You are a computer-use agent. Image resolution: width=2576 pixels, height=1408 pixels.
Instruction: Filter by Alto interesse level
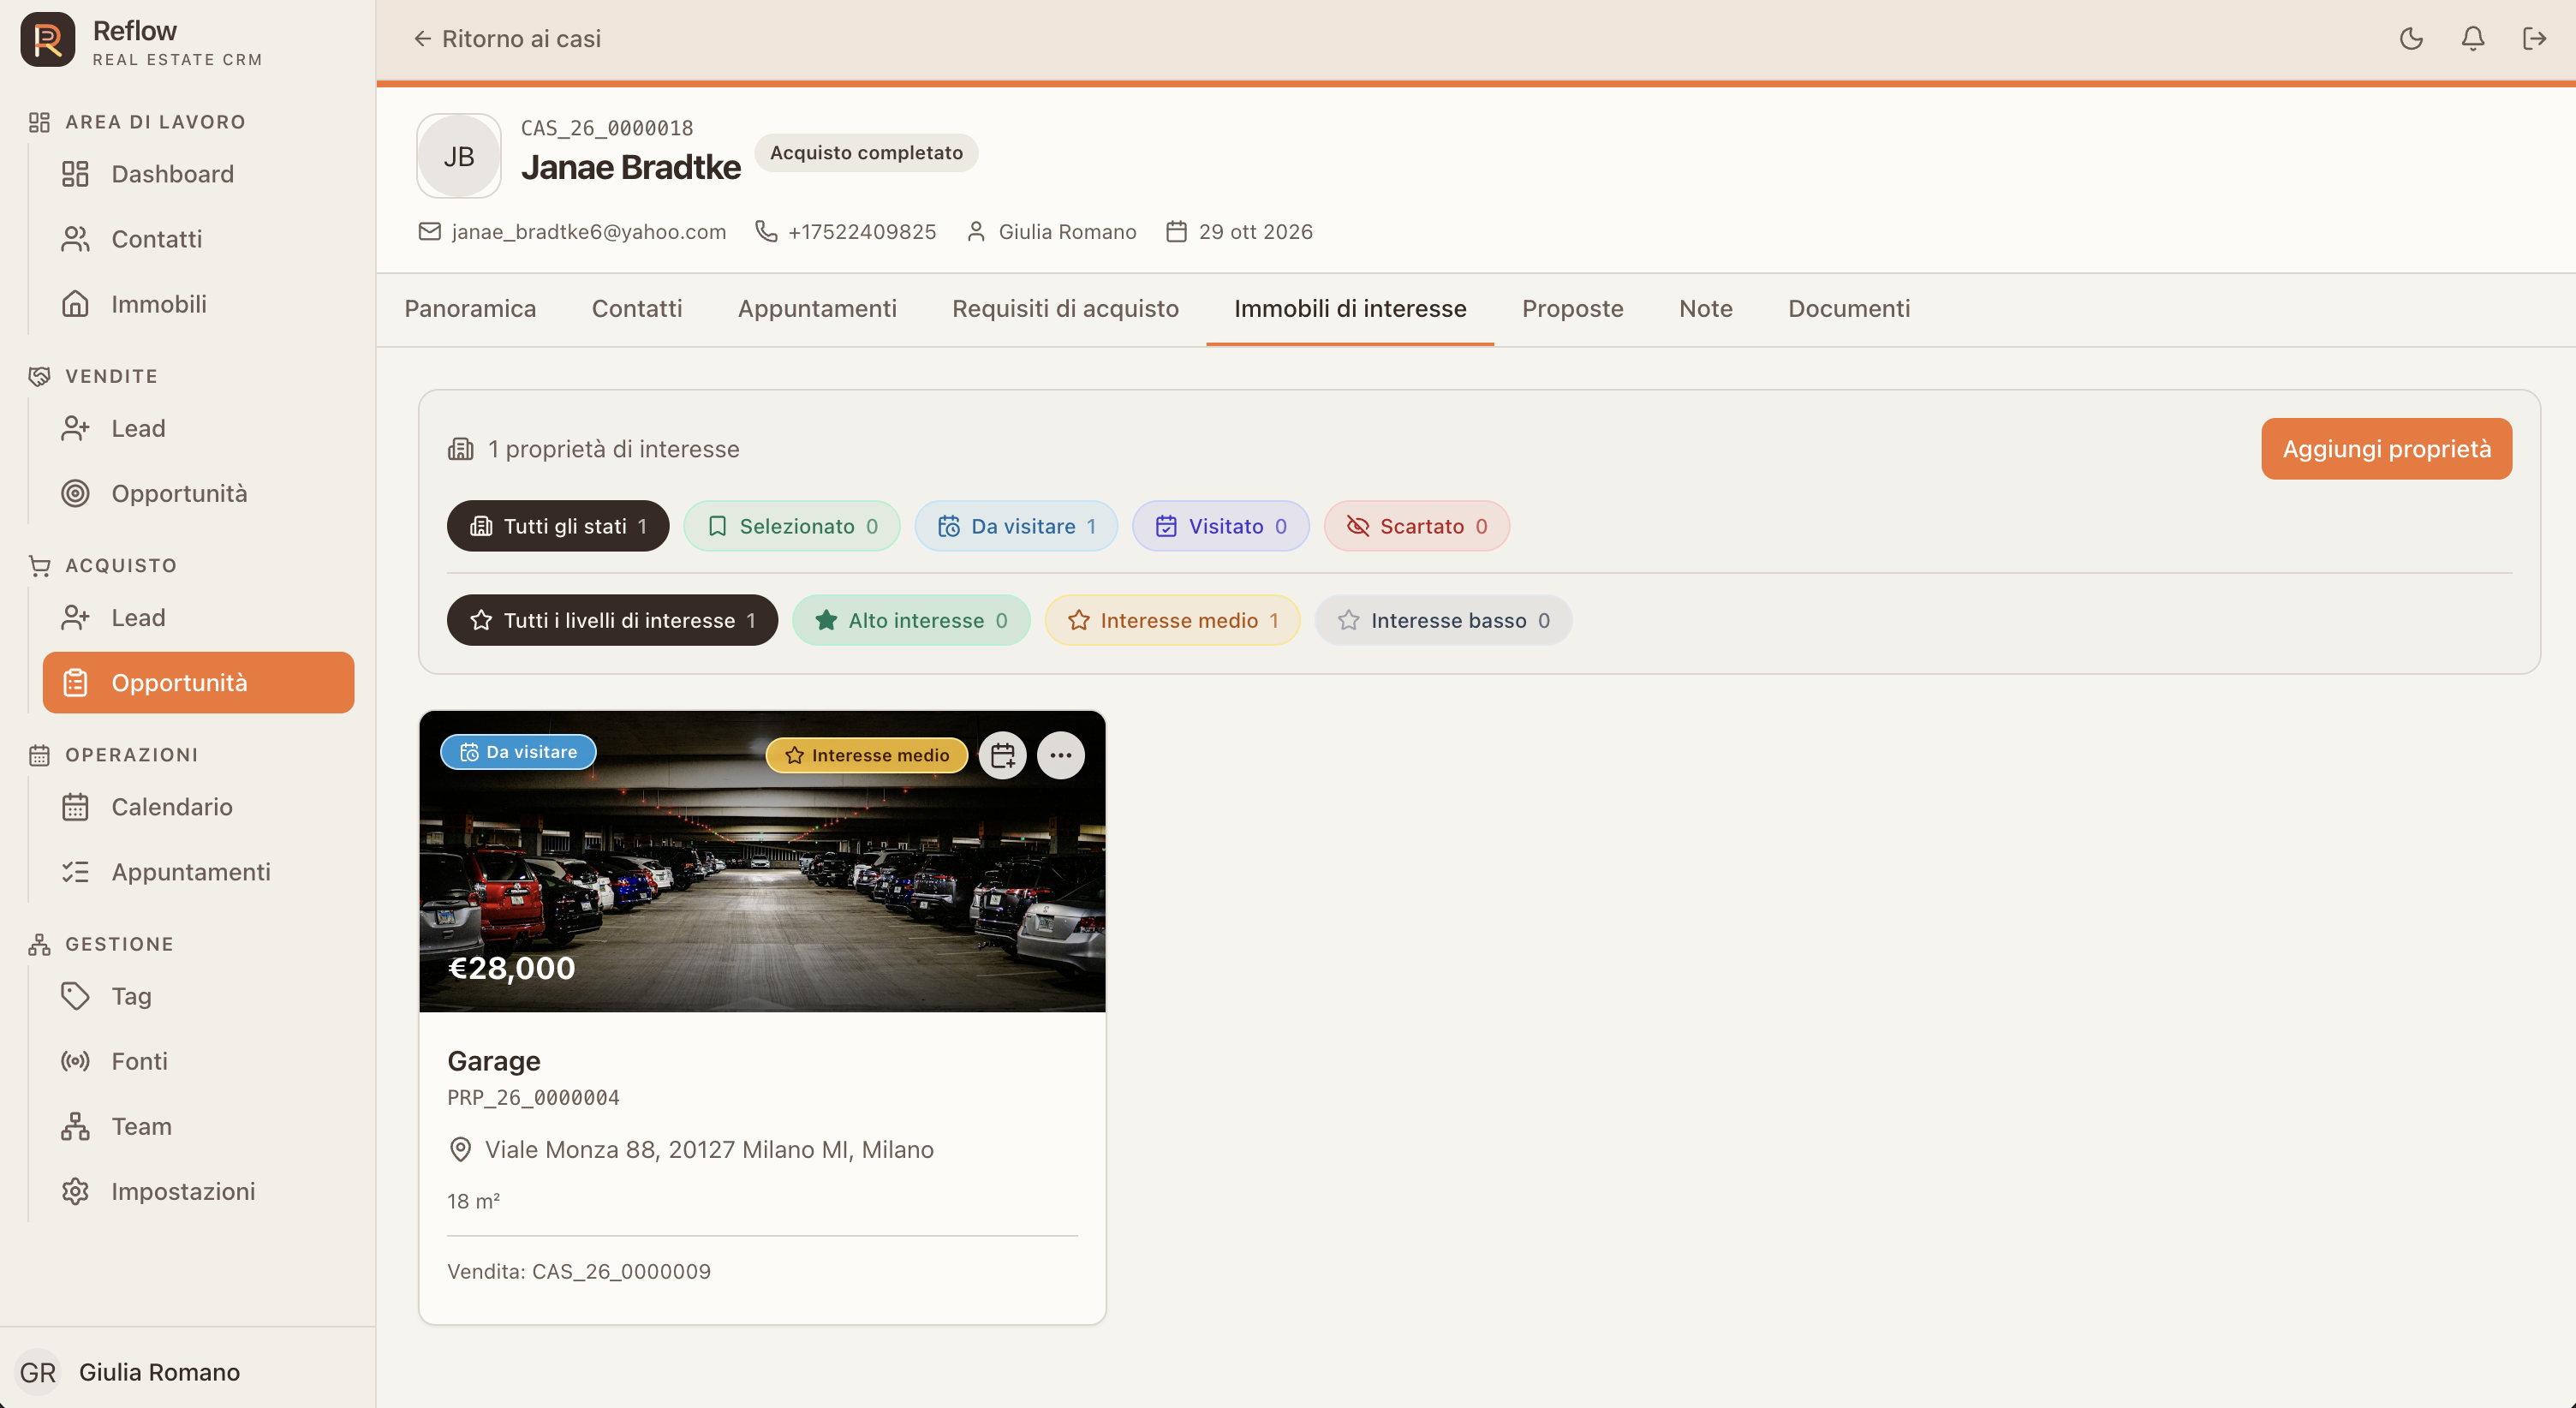(x=911, y=620)
